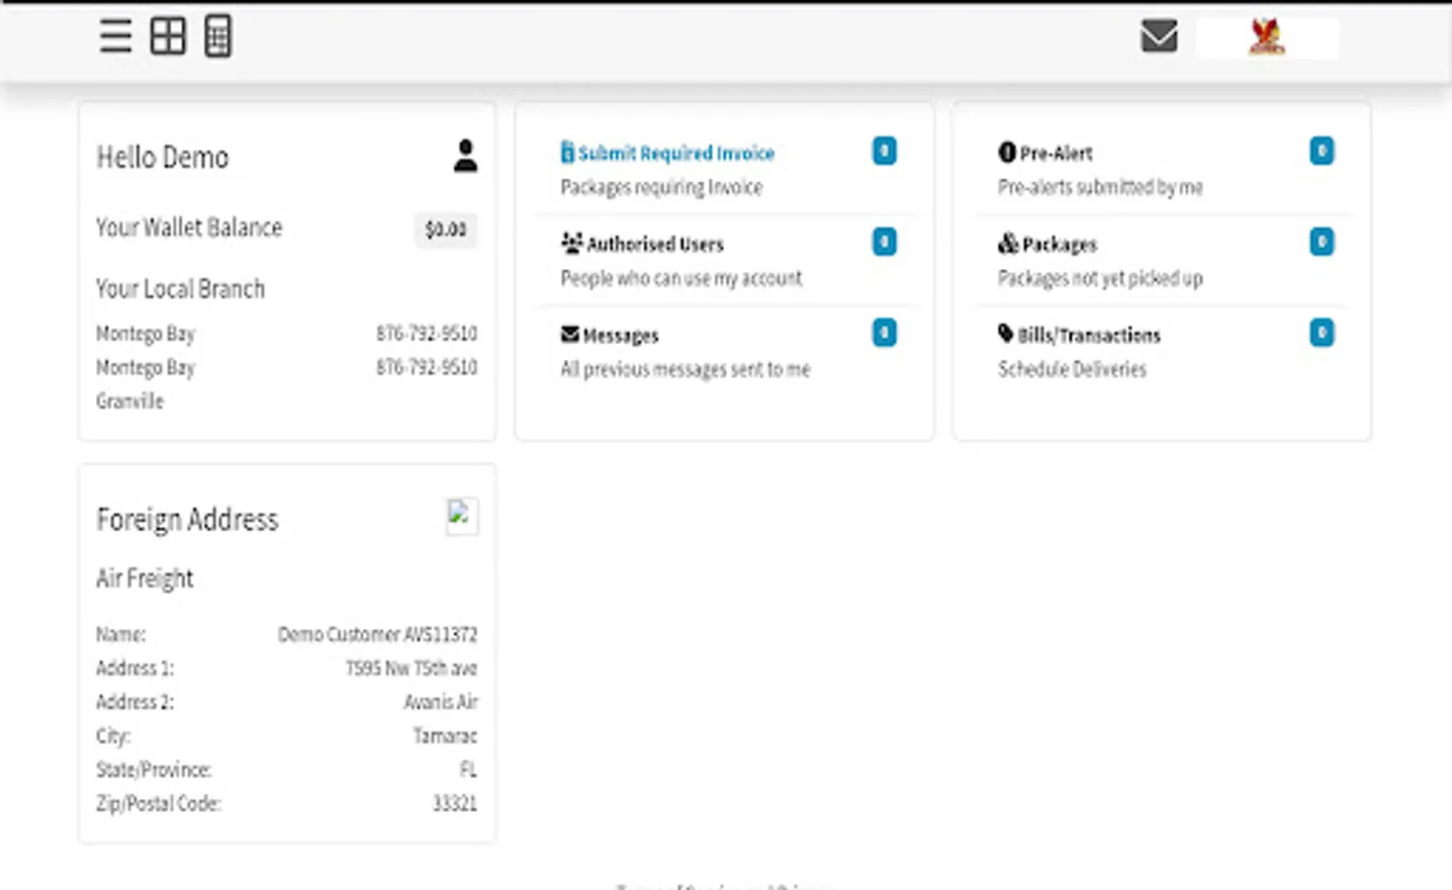Open the hamburger menu icon
The width and height of the screenshot is (1452, 890).
tap(116, 37)
